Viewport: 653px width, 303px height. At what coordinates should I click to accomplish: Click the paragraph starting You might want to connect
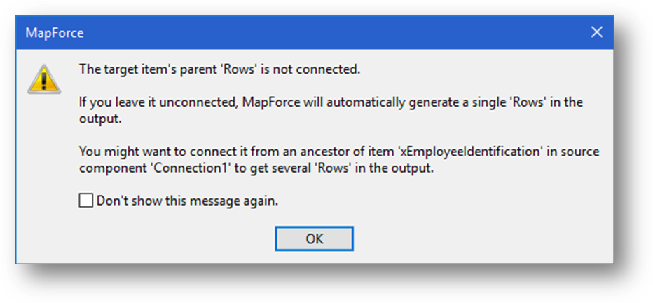[x=339, y=161]
